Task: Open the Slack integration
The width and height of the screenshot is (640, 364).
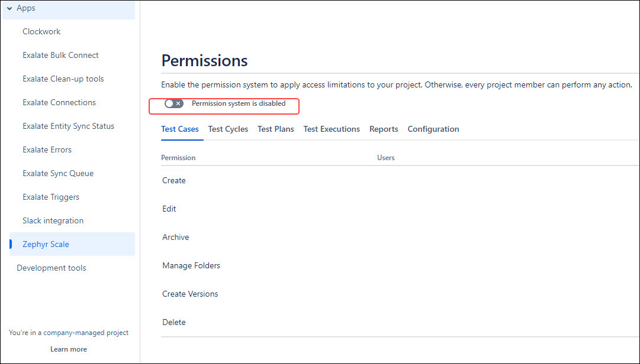Action: point(53,220)
